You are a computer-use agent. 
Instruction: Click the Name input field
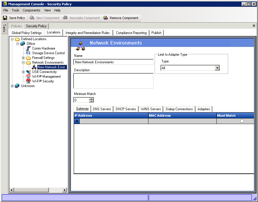coord(113,62)
